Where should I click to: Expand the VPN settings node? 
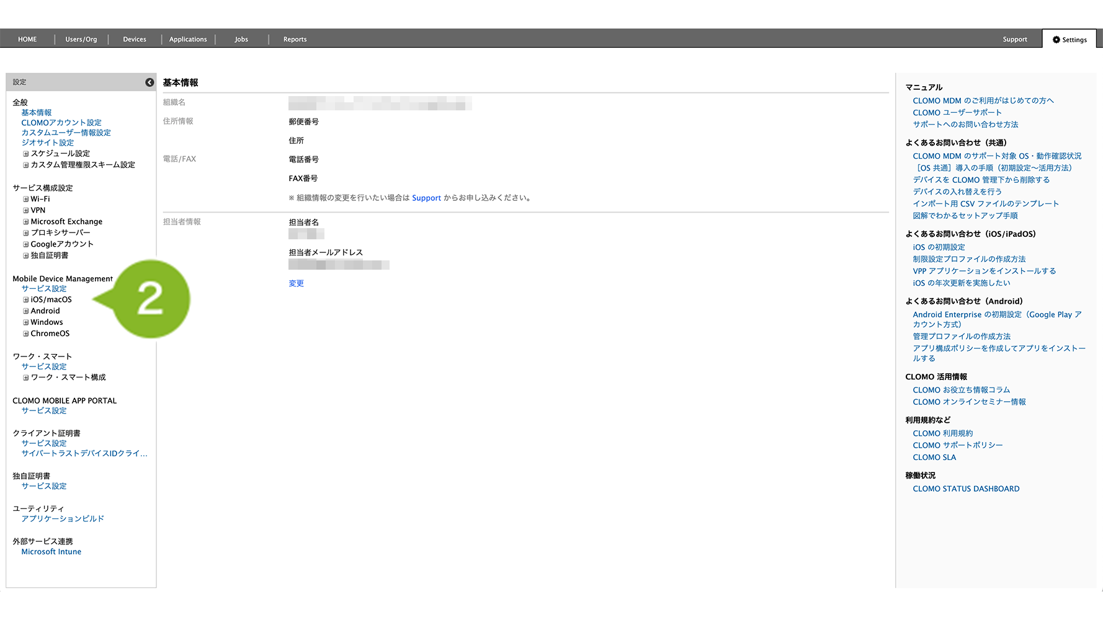coord(26,211)
